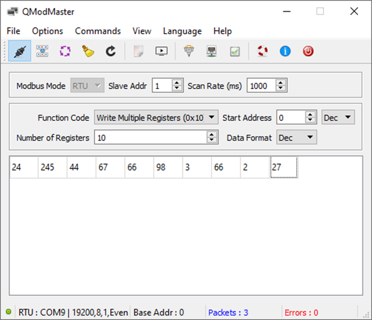Click the window resize grip
The image size is (372, 320).
[366, 314]
